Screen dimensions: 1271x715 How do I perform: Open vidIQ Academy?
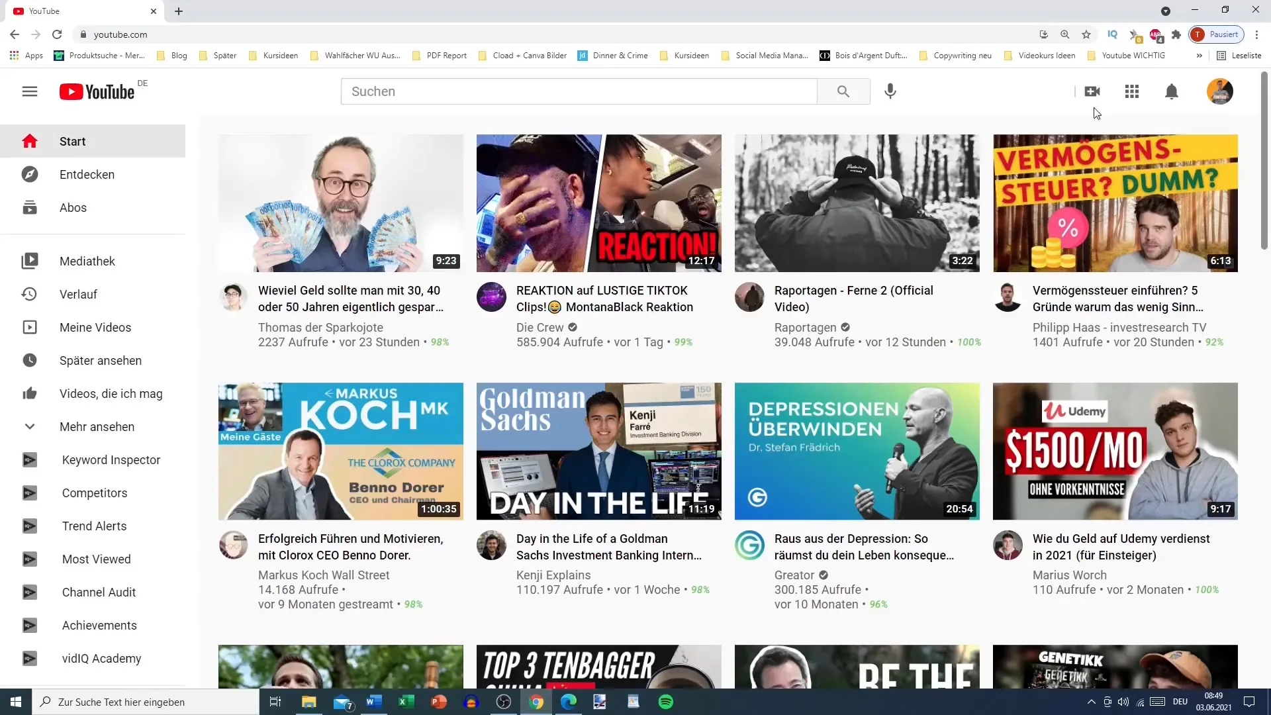(93, 658)
